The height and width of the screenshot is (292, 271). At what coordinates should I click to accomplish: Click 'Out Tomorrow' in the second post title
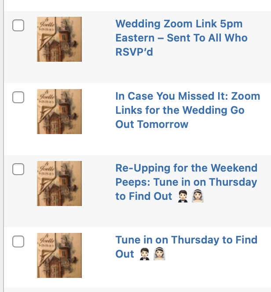click(x=152, y=124)
